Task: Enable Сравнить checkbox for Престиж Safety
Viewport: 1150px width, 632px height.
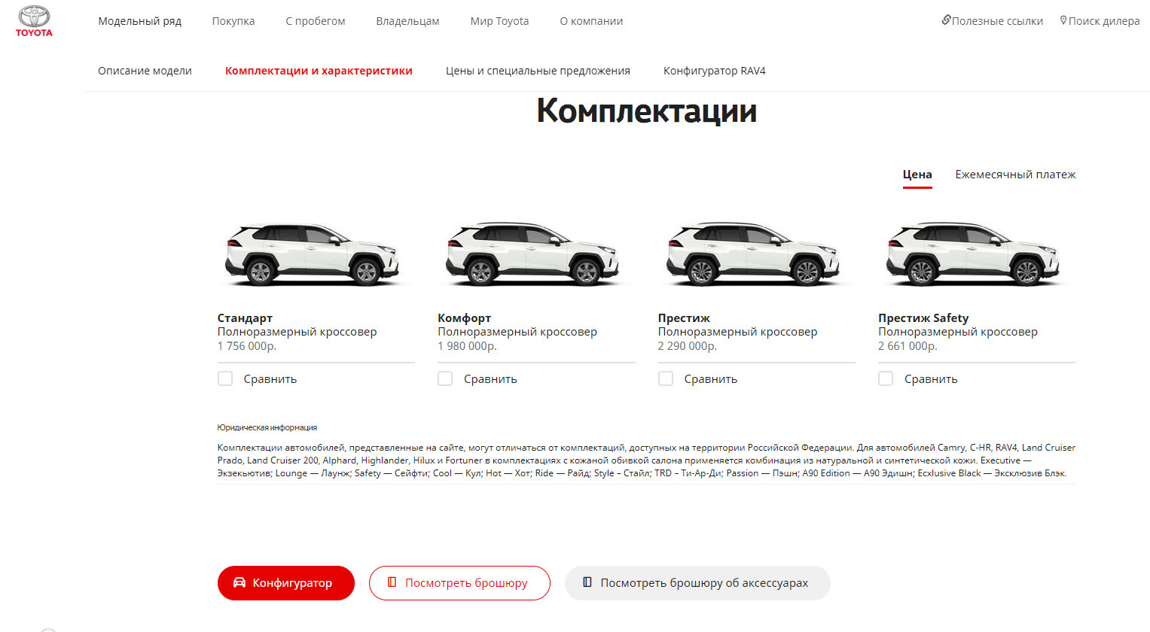Action: click(x=886, y=378)
